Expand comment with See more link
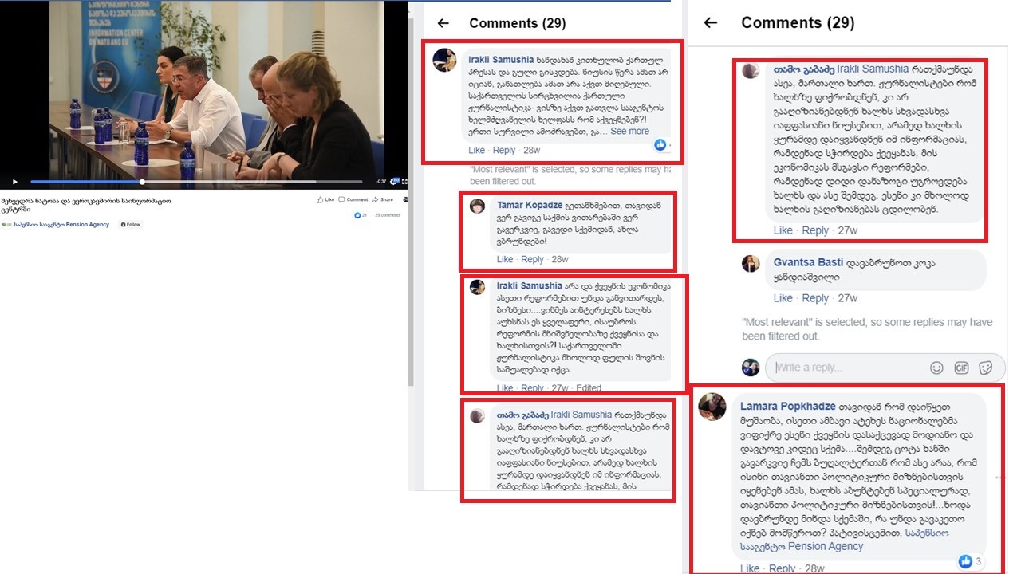This screenshot has width=1021, height=574. pos(630,132)
